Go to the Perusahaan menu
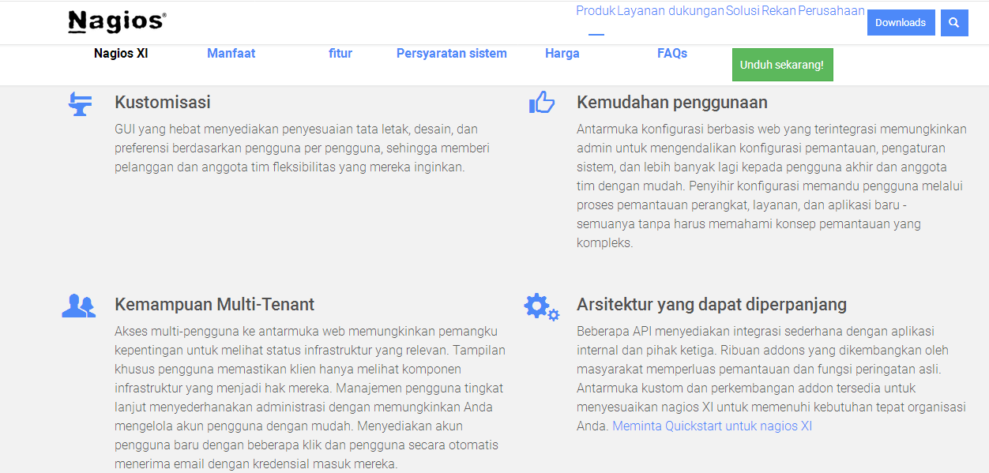 [x=831, y=11]
